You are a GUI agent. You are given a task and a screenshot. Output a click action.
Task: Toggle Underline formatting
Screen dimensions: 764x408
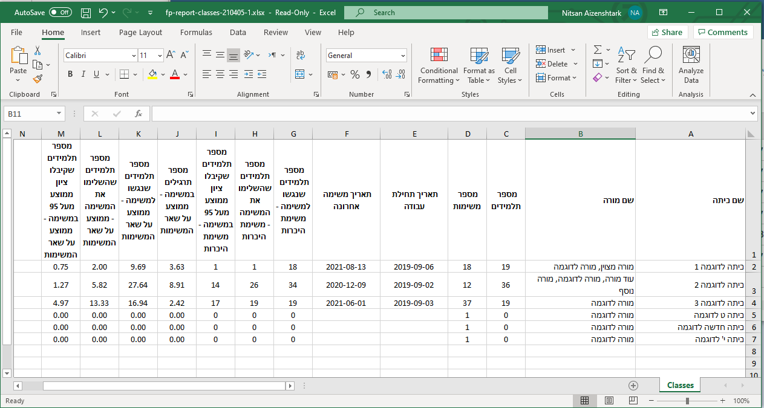point(96,74)
